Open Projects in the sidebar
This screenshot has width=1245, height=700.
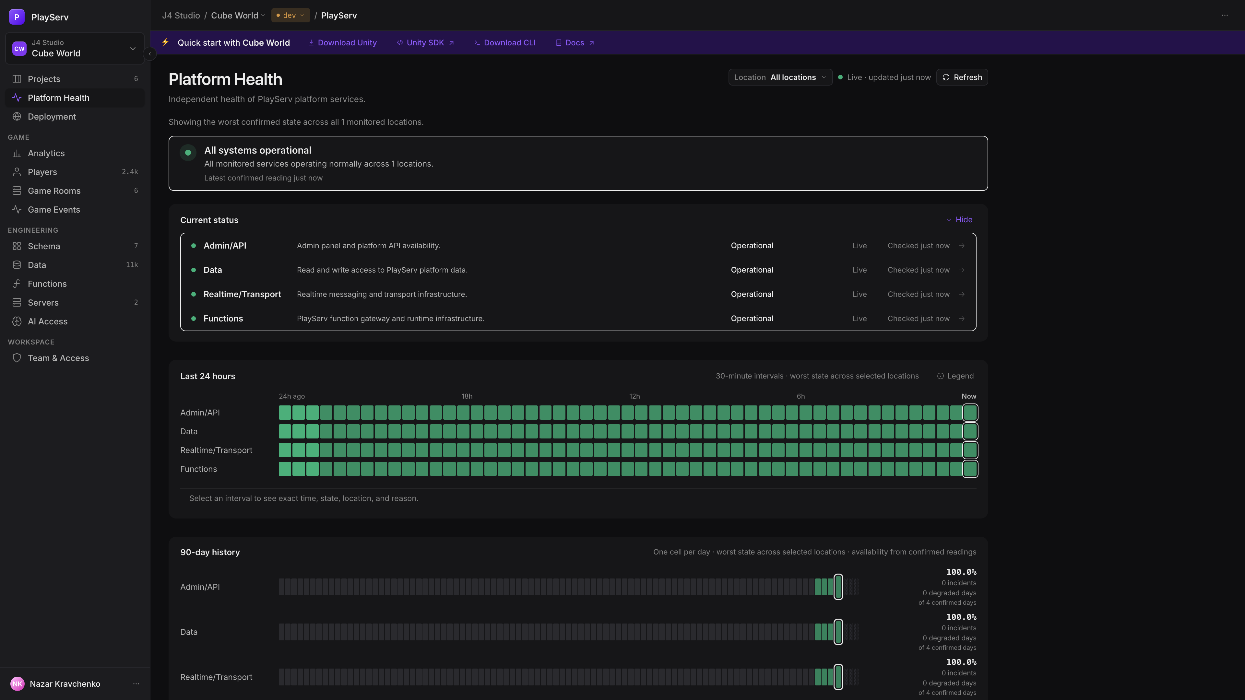point(75,79)
